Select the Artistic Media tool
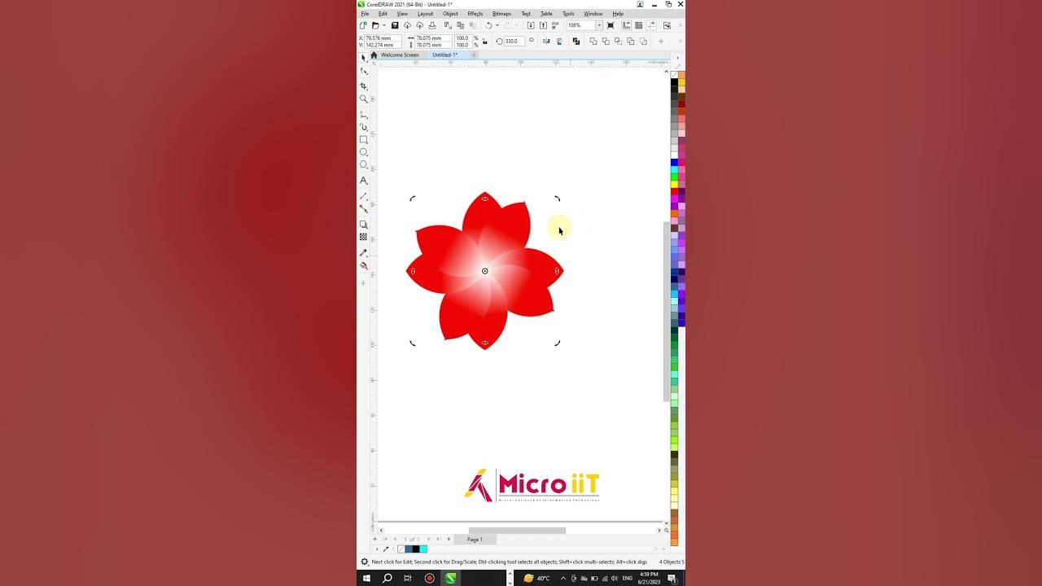This screenshot has height=586, width=1042. 364,127
